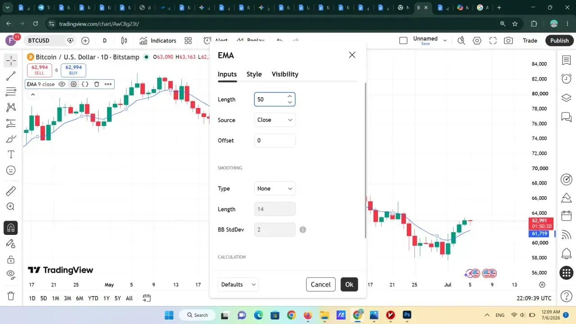Open EMA source code braces icon

coord(85,84)
